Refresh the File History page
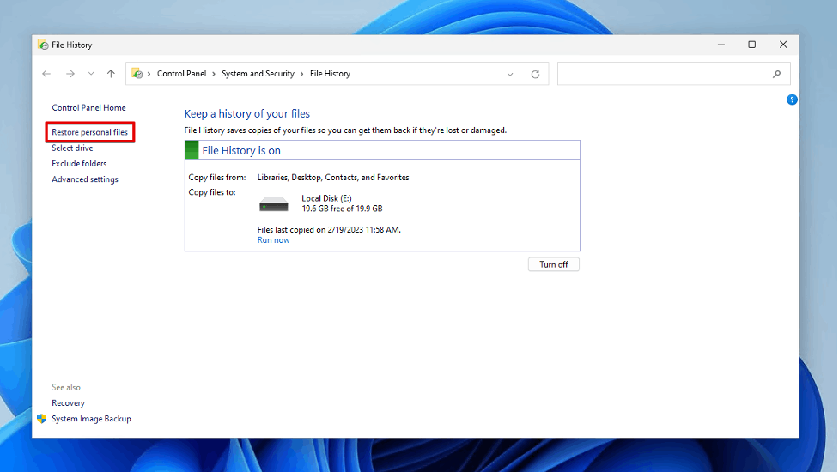Screen dimensions: 839x472 pos(535,75)
